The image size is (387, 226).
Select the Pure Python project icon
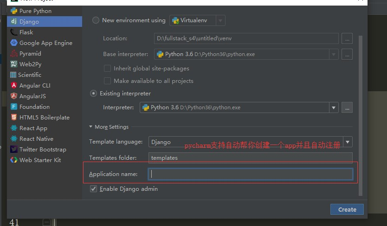[14, 11]
